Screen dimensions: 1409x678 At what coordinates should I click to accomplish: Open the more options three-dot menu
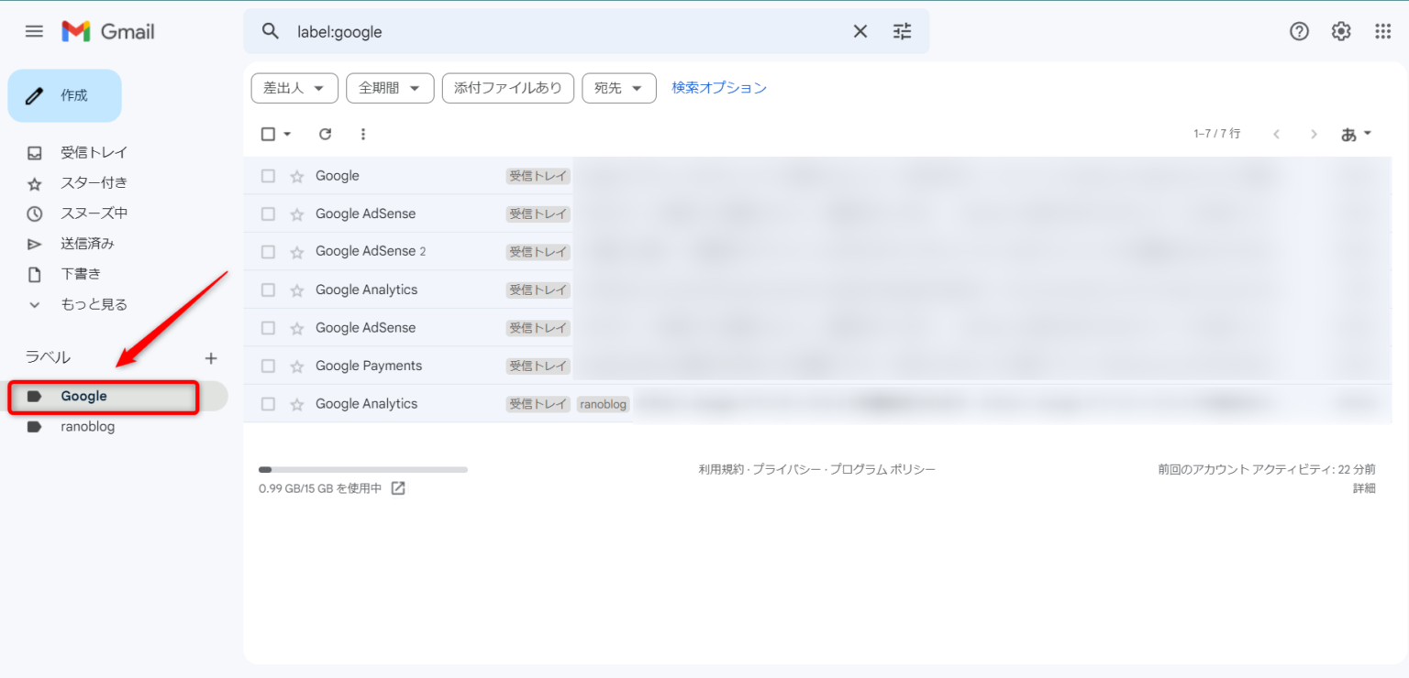pos(363,134)
